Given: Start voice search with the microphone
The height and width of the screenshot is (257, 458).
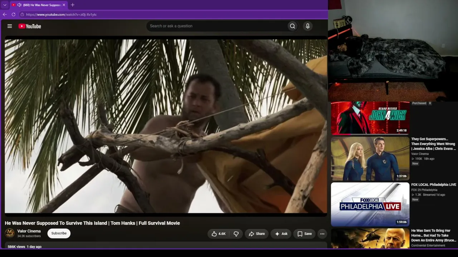Looking at the screenshot, I should 307,26.
